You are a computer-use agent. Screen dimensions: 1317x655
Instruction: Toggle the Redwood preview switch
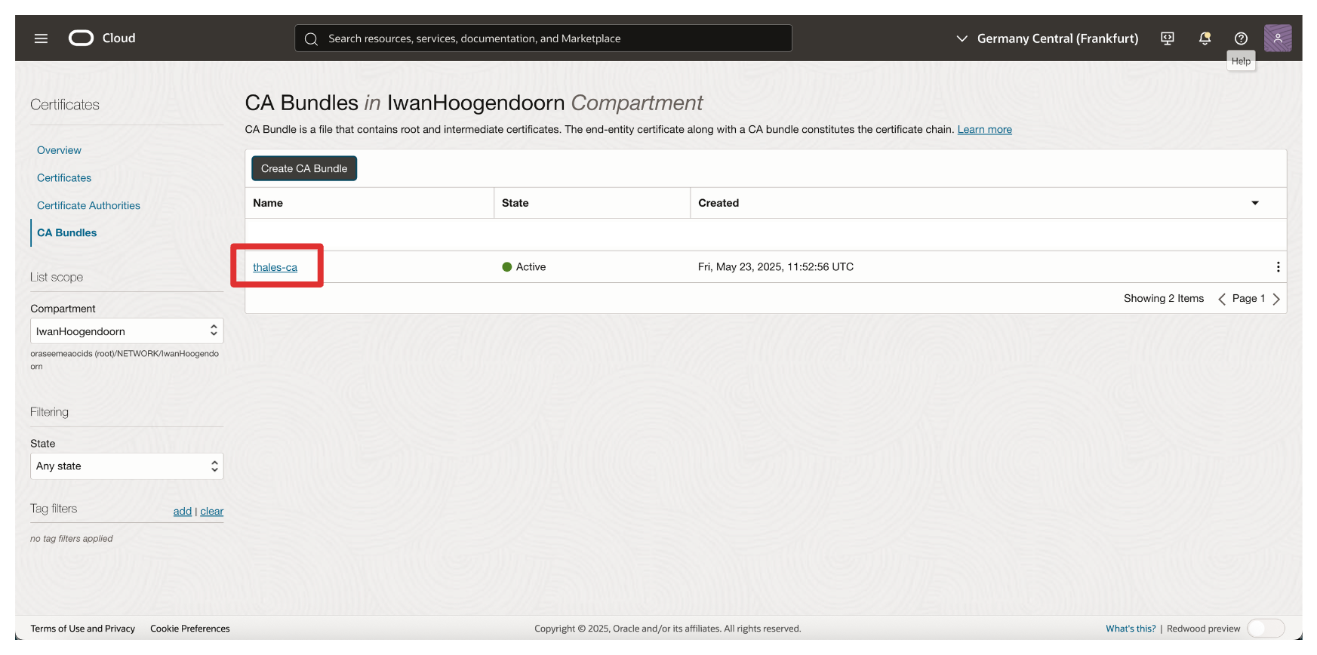tap(1265, 629)
